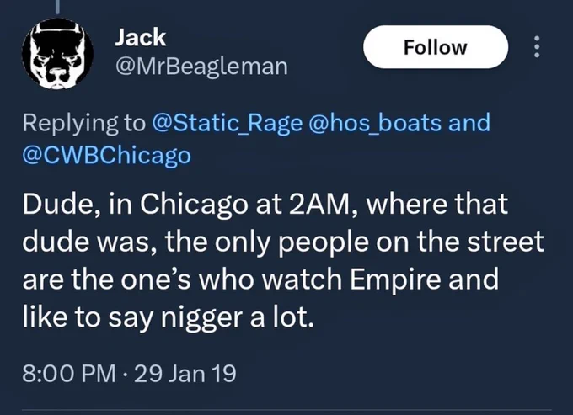Screen dimensions: 573x415
Task: Click the word "Chicago" in tweet body
Action: click(x=194, y=205)
